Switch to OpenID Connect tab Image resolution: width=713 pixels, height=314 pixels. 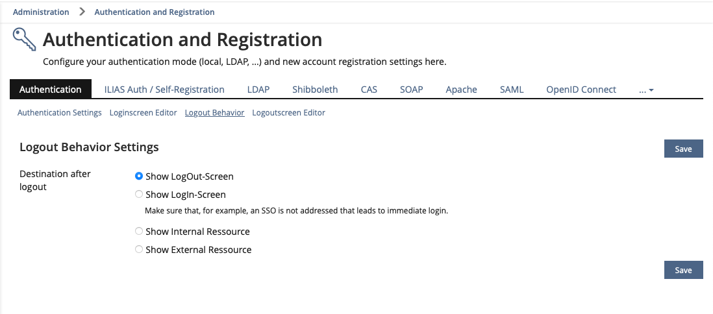click(581, 90)
